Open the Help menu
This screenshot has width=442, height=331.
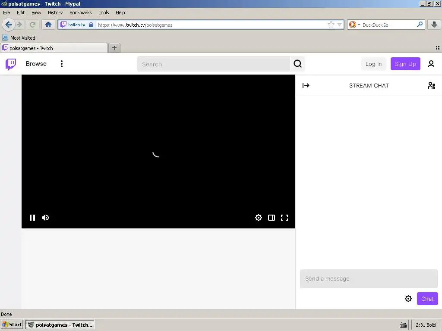pos(120,12)
